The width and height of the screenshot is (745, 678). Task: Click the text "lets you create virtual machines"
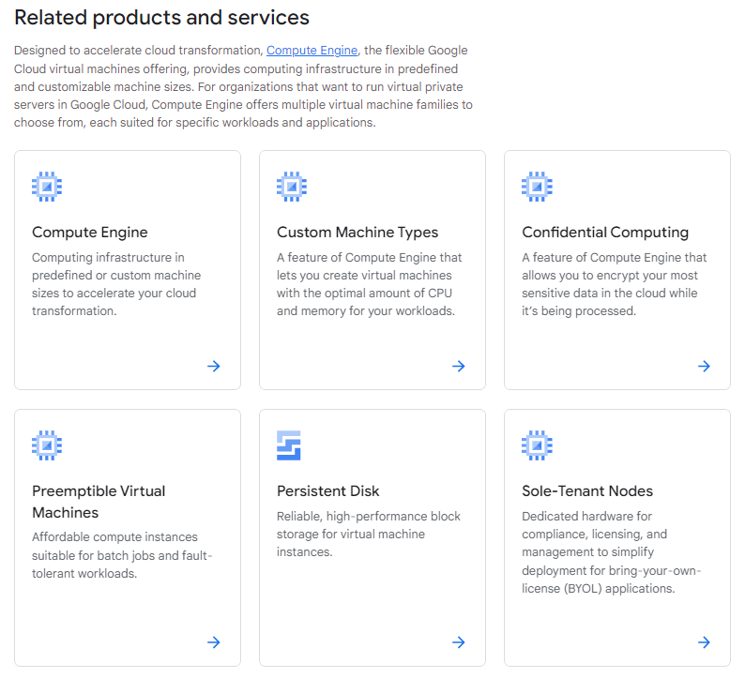364,276
